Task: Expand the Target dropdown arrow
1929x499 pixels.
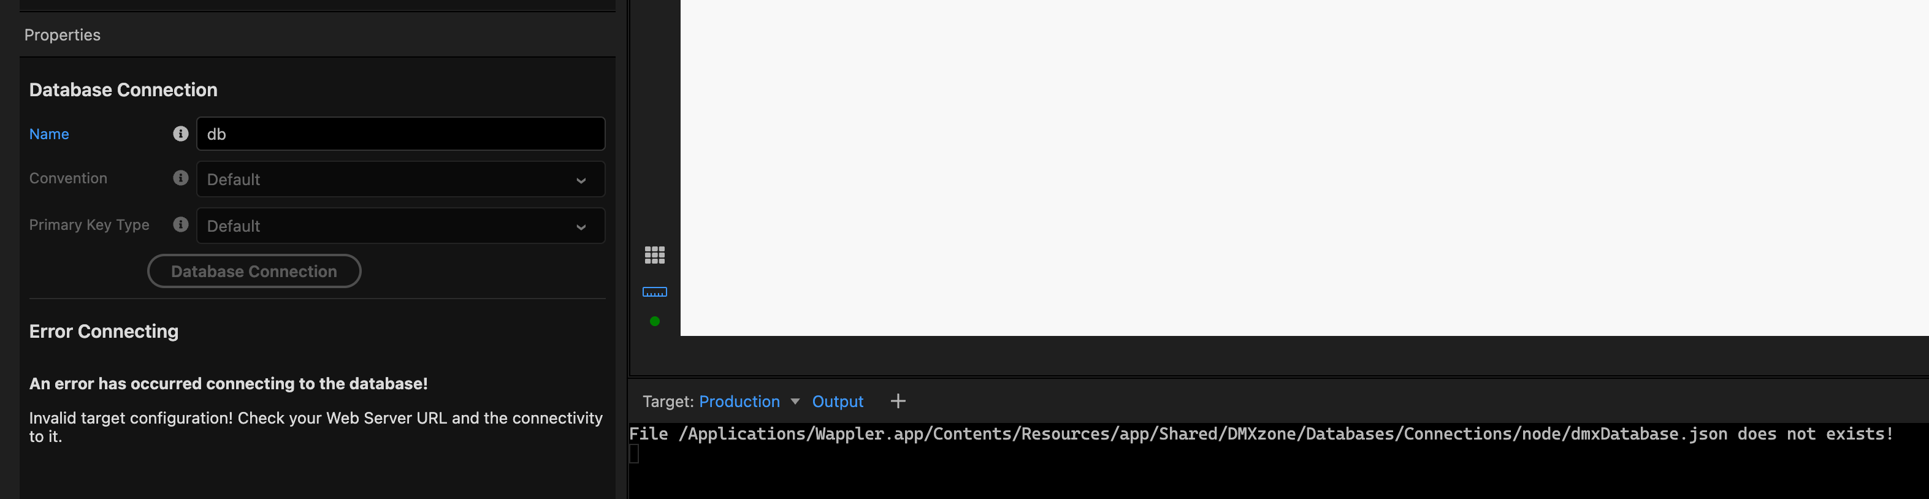Action: tap(795, 402)
